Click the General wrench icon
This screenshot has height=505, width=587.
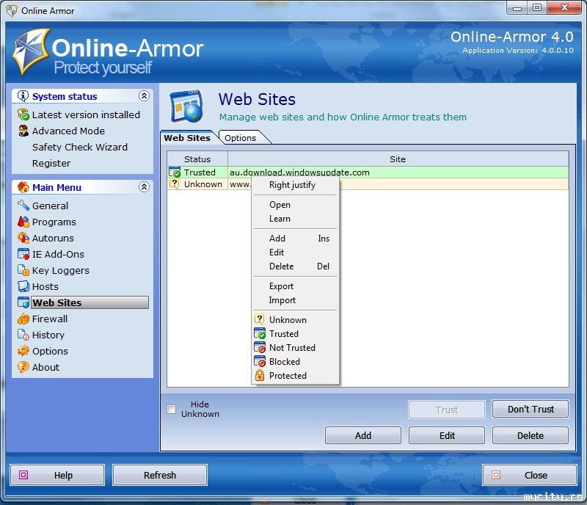pyautogui.click(x=23, y=206)
